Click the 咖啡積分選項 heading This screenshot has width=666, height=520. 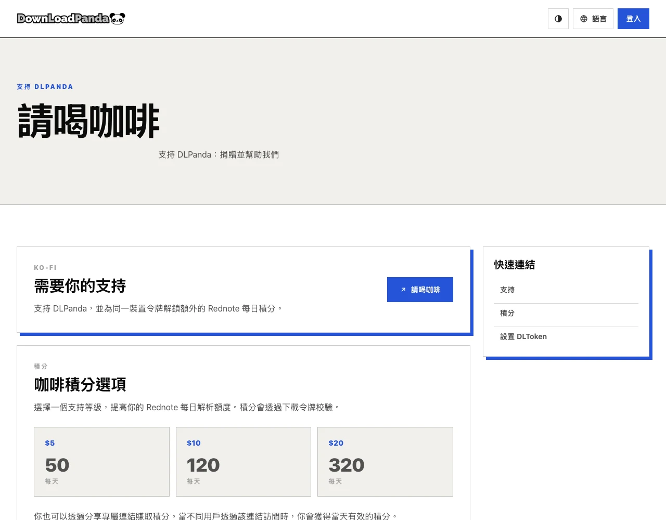point(80,385)
